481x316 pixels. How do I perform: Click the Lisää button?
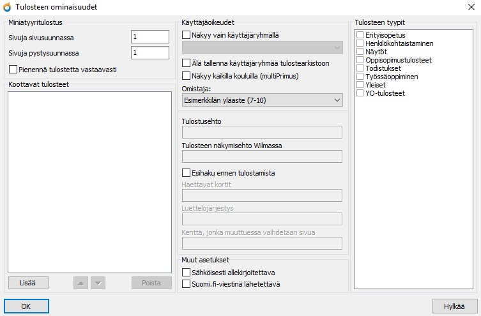coord(28,283)
